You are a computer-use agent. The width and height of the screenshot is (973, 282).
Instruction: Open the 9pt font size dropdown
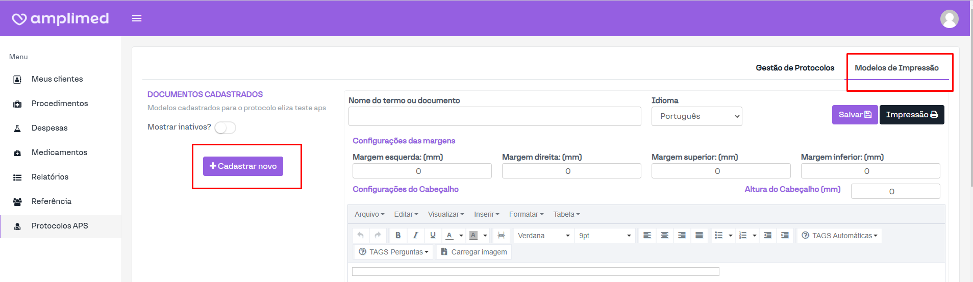(605, 236)
